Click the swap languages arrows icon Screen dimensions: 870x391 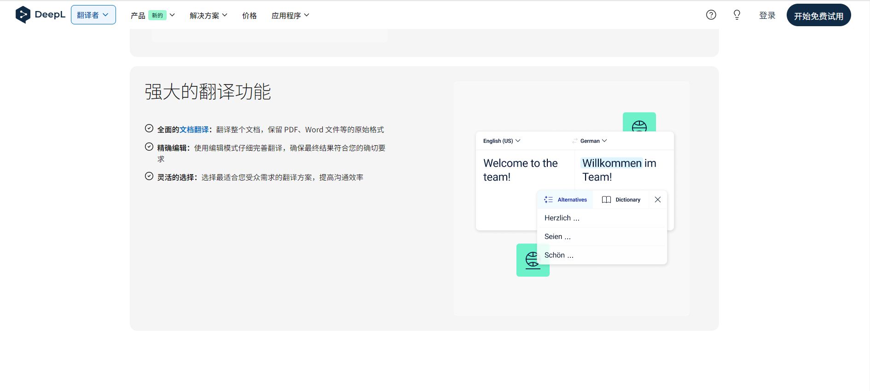[574, 141]
